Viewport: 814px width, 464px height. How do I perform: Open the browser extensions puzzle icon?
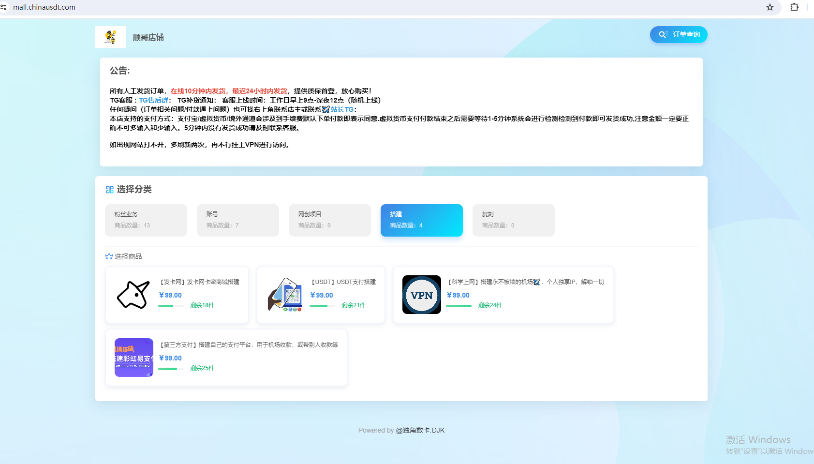click(x=794, y=7)
